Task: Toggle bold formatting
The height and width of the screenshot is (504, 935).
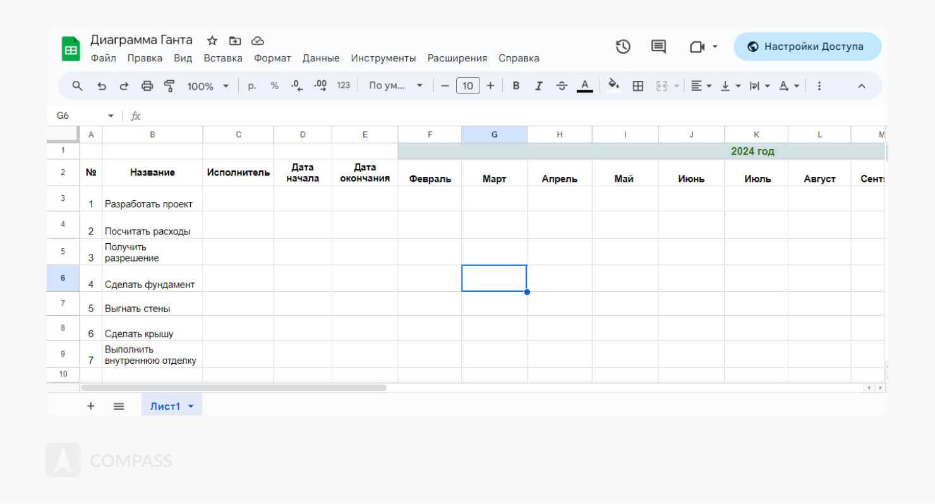Action: tap(516, 86)
